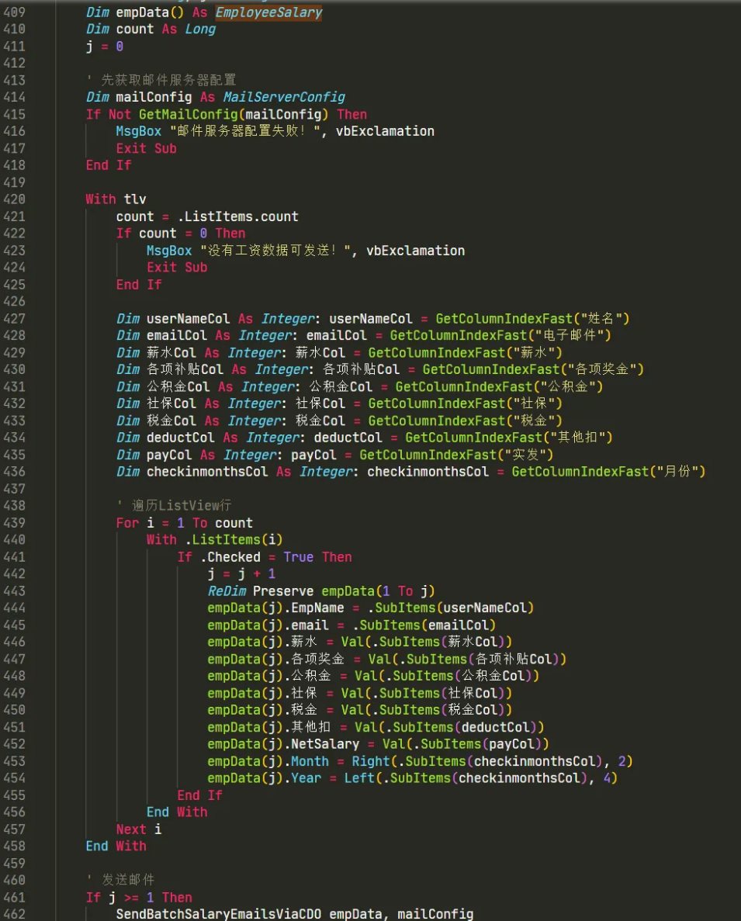Click .ListItems(i) on the With line
Viewport: 741px width, 921px height.
tap(234, 540)
